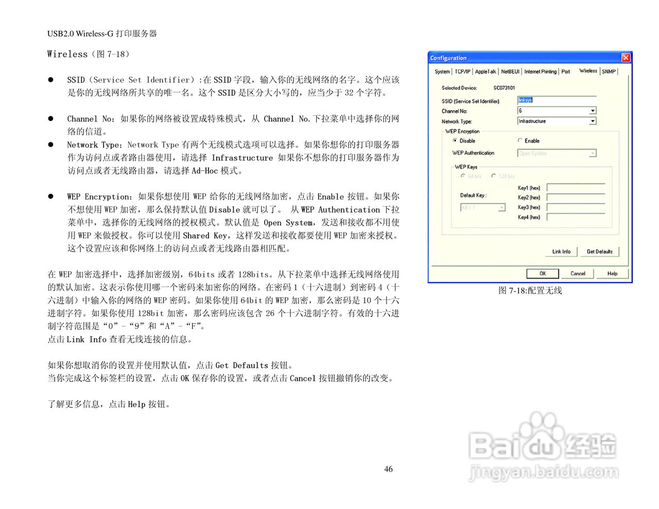Switch to the Internet Printing tab

(x=540, y=72)
